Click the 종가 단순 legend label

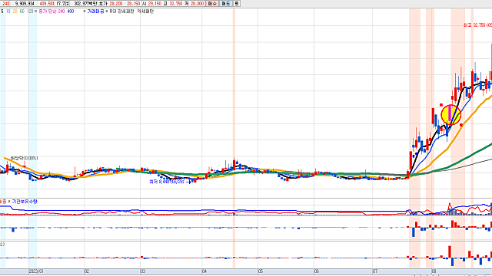pyautogui.click(x=47, y=11)
